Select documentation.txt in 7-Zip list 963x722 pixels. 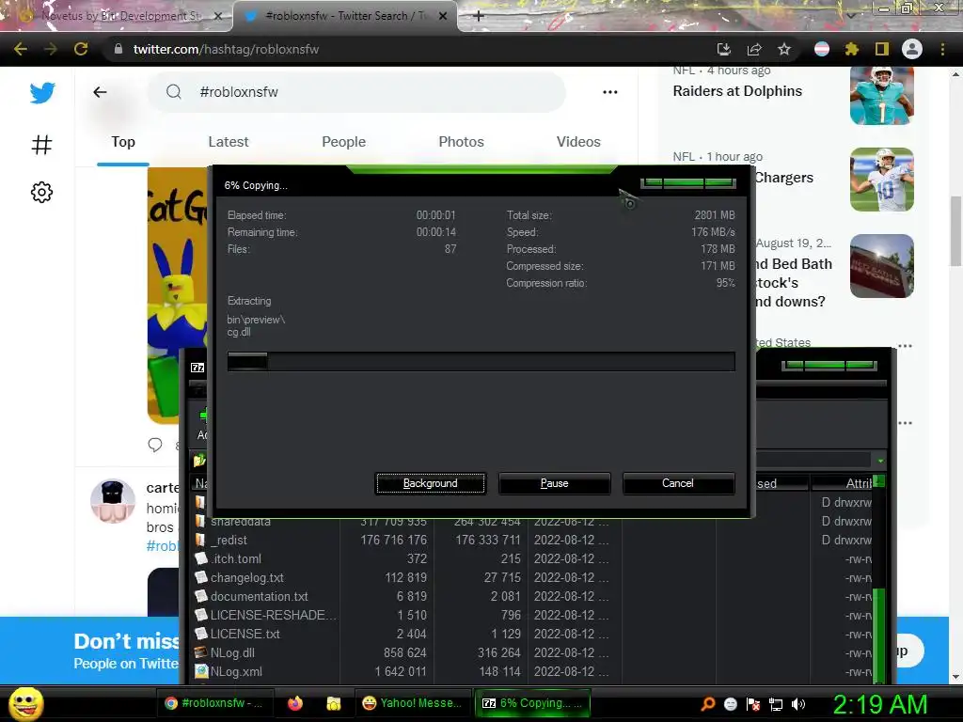pos(260,597)
